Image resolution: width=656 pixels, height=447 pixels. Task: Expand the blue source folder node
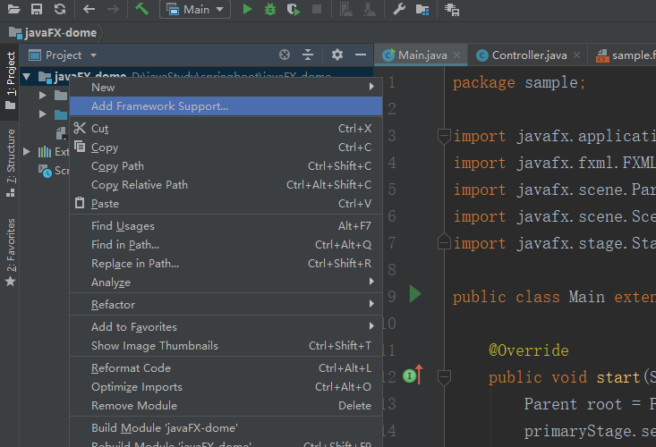pyautogui.click(x=42, y=114)
